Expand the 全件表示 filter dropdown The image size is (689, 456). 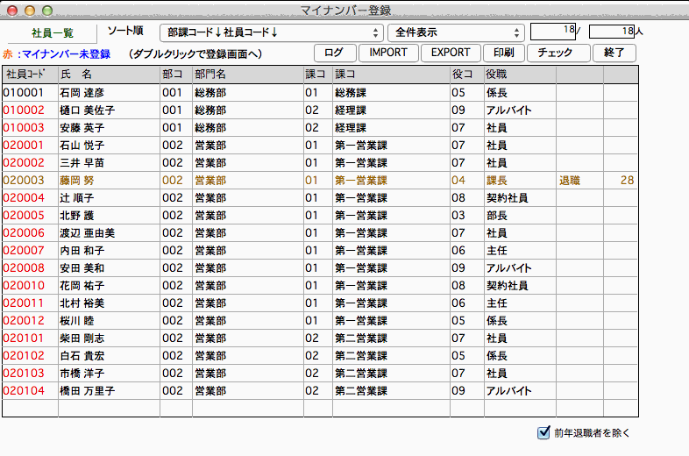pos(455,32)
